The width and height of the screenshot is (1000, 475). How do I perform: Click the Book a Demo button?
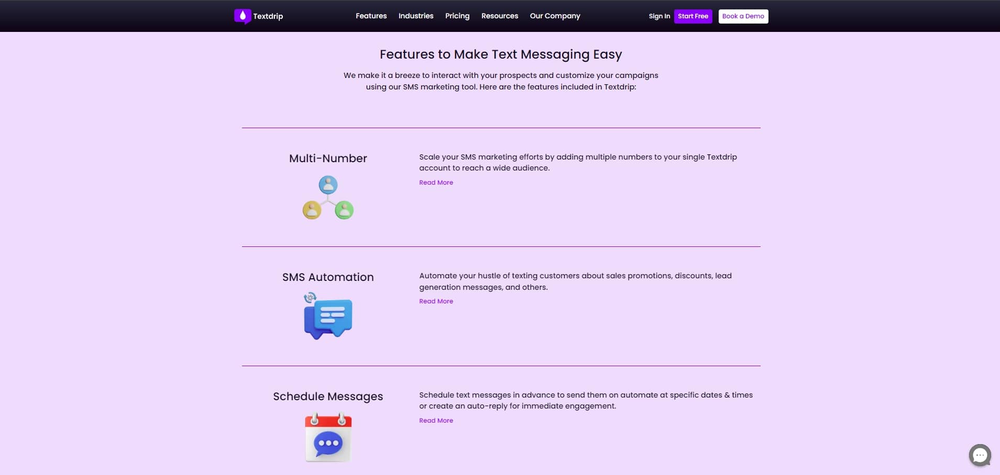point(743,16)
